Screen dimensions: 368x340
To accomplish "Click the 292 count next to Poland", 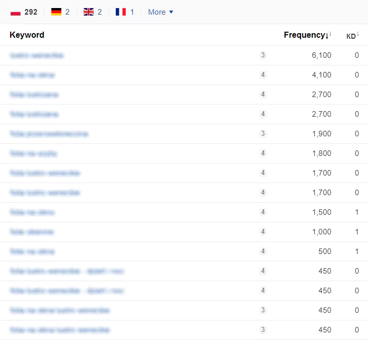I will 31,12.
